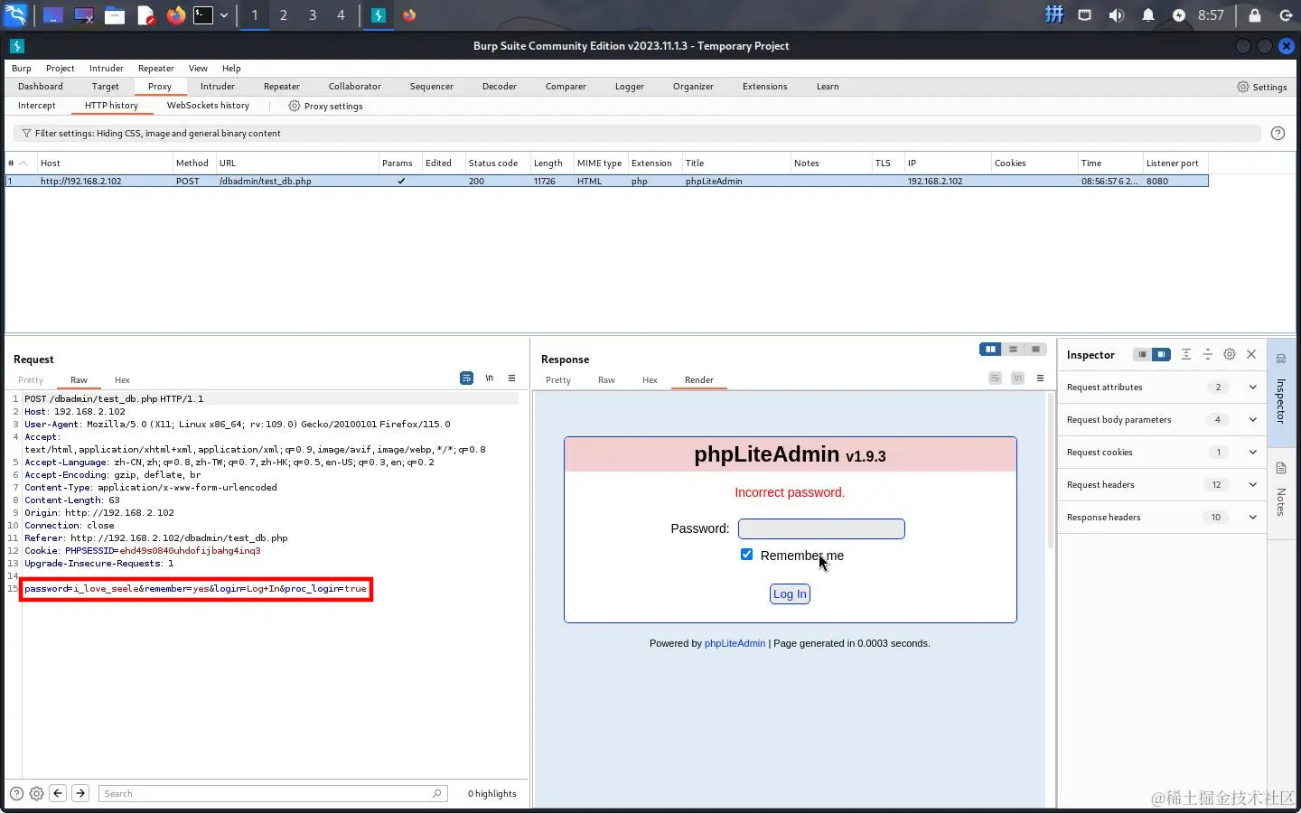The width and height of the screenshot is (1301, 813).
Task: Click the Burp Suite taskbar window button
Action: pos(379,15)
